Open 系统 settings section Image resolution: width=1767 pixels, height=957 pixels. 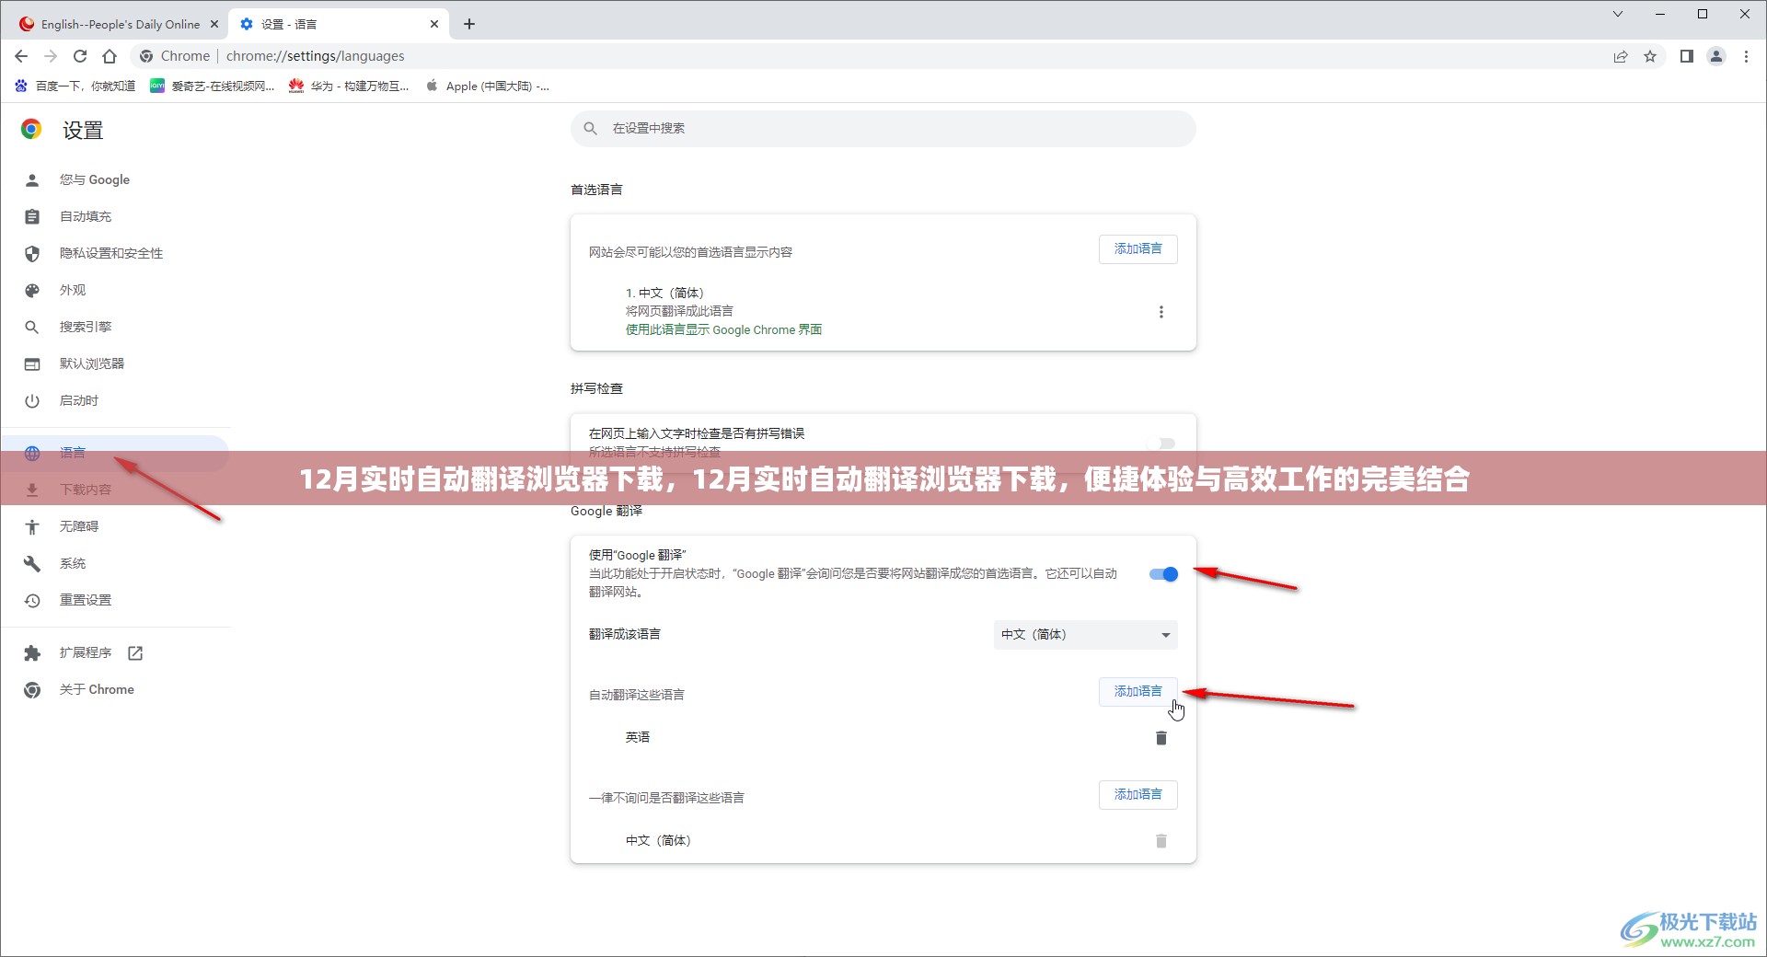click(x=73, y=563)
